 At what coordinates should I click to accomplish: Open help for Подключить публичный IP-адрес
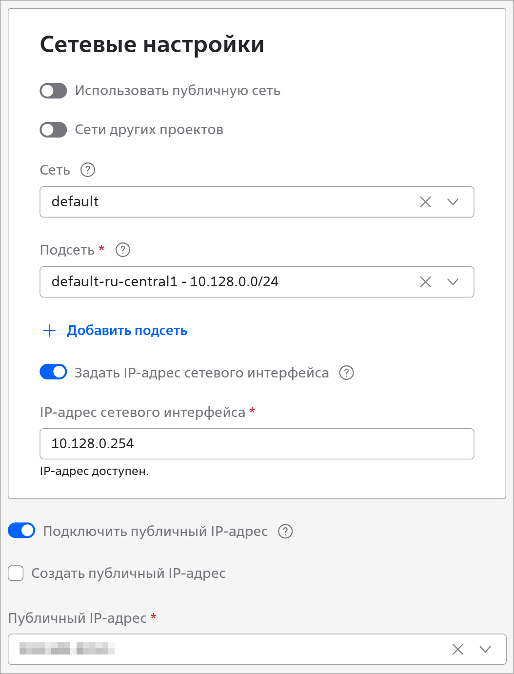[285, 531]
